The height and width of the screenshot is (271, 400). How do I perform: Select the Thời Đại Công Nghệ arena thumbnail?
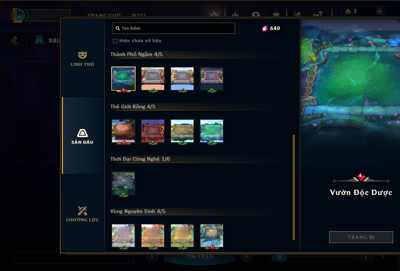pyautogui.click(x=123, y=183)
